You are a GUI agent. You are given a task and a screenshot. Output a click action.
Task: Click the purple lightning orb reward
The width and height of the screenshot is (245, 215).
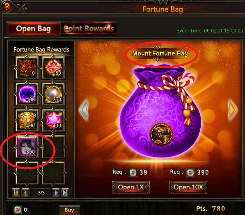(x=27, y=94)
